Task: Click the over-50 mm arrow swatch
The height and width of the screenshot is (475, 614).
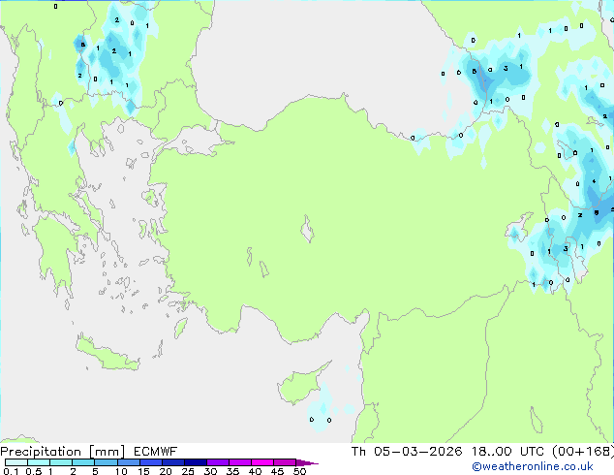Action: [306, 462]
